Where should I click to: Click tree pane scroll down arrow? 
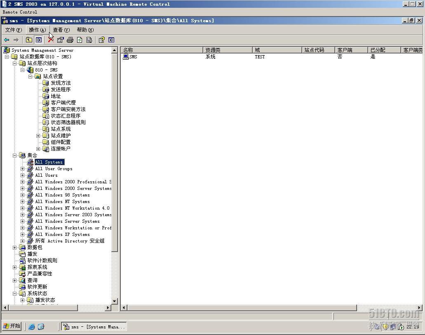(115, 301)
